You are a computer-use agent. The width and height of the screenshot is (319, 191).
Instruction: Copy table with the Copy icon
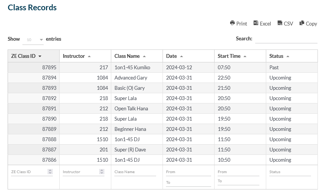pyautogui.click(x=302, y=23)
